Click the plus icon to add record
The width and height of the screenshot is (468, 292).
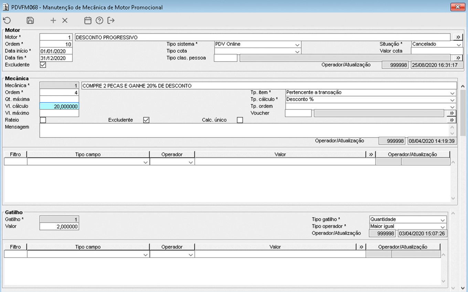(53, 21)
